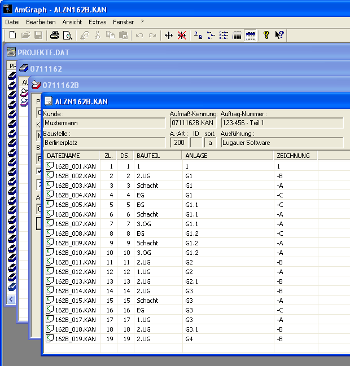Click the grayed-out Undo arrow icon
Viewport: 350px width, 366px height.
coord(139,35)
